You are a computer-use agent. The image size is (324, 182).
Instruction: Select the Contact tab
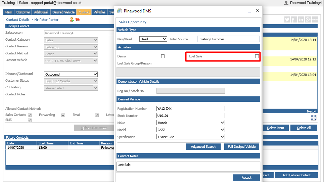[x=84, y=12]
